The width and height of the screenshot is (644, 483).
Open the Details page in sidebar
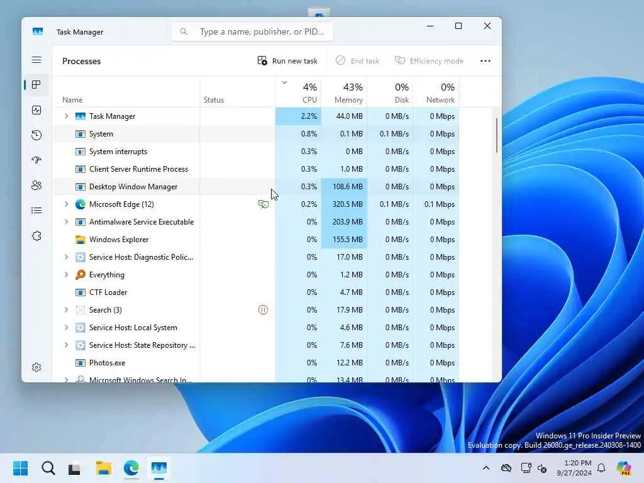[36, 211]
